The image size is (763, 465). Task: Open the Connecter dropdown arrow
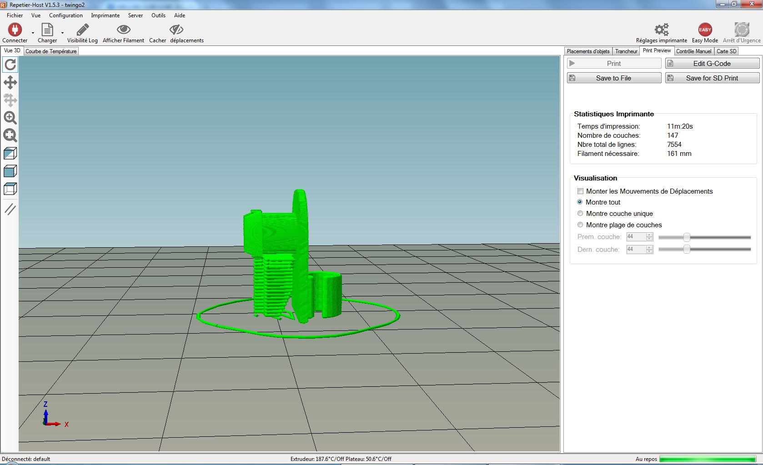[33, 33]
